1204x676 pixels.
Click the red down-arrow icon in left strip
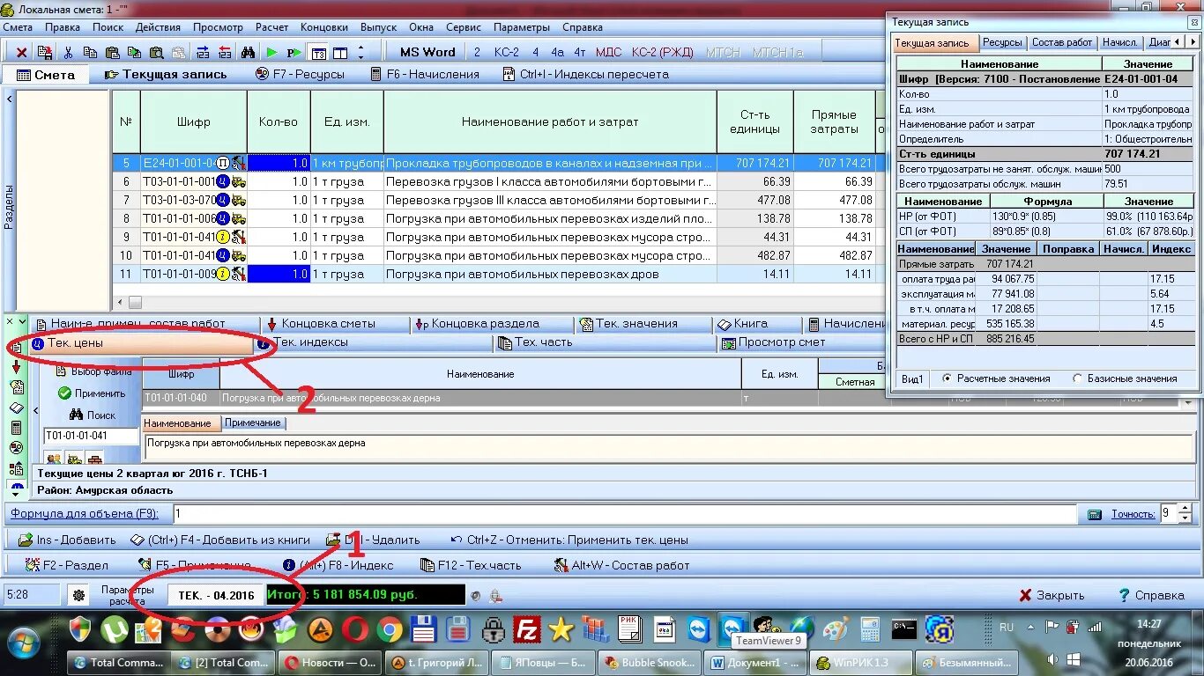tap(16, 367)
